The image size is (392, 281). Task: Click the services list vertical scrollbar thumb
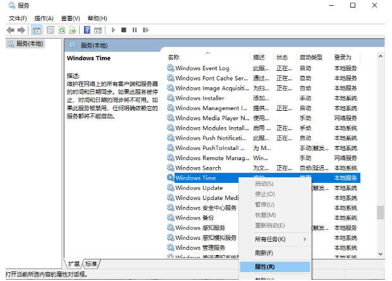(380, 212)
